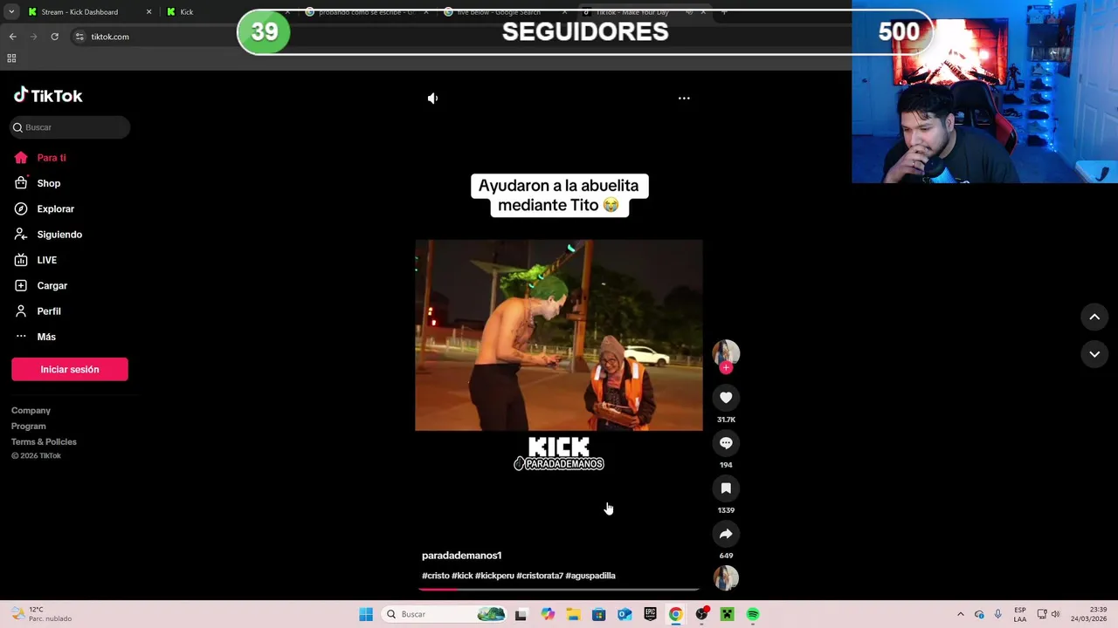Open Minecraft from the taskbar
The height and width of the screenshot is (628, 1118).
click(727, 614)
